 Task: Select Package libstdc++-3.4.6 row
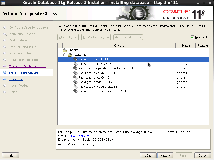pos(133,82)
